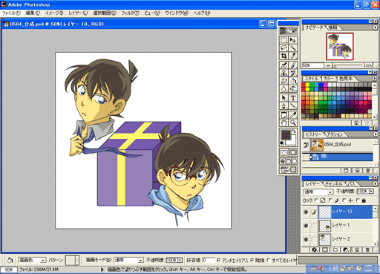Image resolution: width=380 pixels, height=274 pixels.
Task: Toggle lock transparent pixels checkbox
Action: pos(316,200)
